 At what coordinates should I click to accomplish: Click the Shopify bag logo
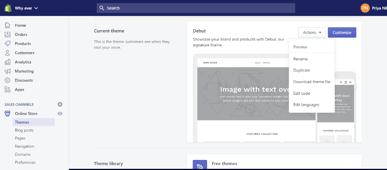click(x=8, y=8)
